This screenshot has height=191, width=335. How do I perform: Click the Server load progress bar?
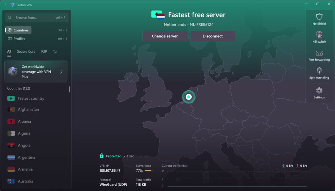[x=149, y=171]
